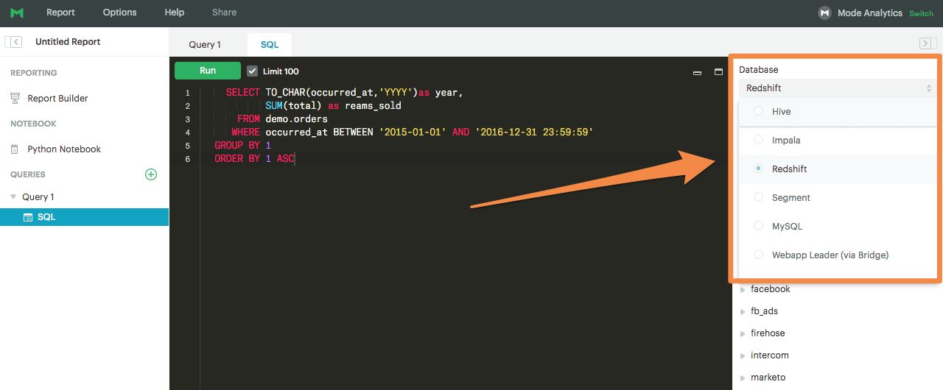
Task: Select the Hive database option
Action: pyautogui.click(x=838, y=112)
